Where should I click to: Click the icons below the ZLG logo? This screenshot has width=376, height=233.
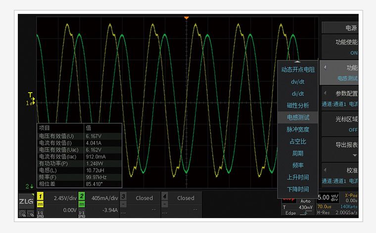coord(26,214)
